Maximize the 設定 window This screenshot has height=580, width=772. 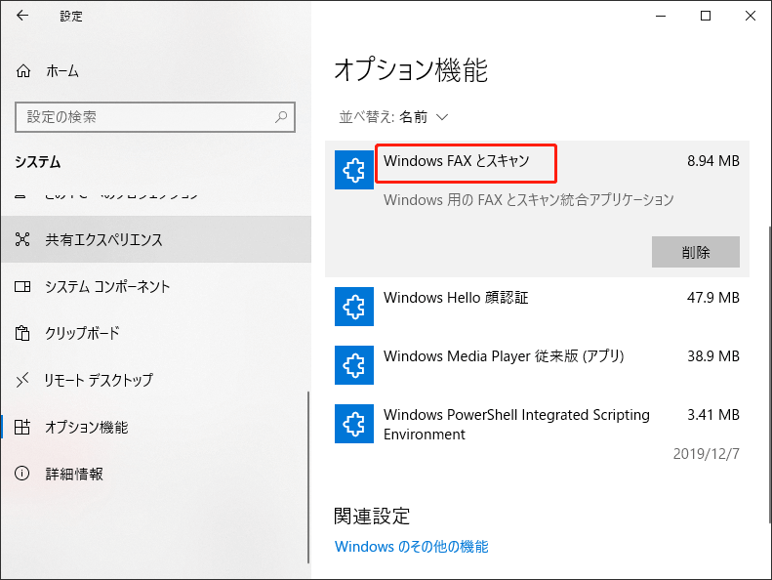706,16
